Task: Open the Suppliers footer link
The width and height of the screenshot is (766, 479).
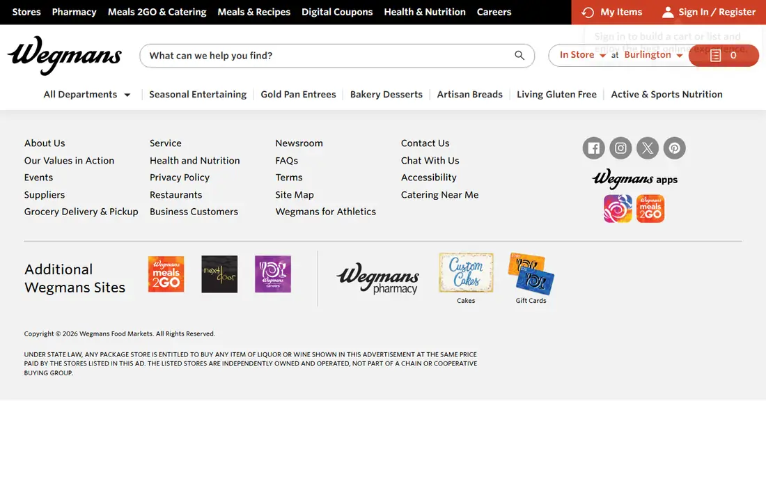Action: tap(45, 194)
